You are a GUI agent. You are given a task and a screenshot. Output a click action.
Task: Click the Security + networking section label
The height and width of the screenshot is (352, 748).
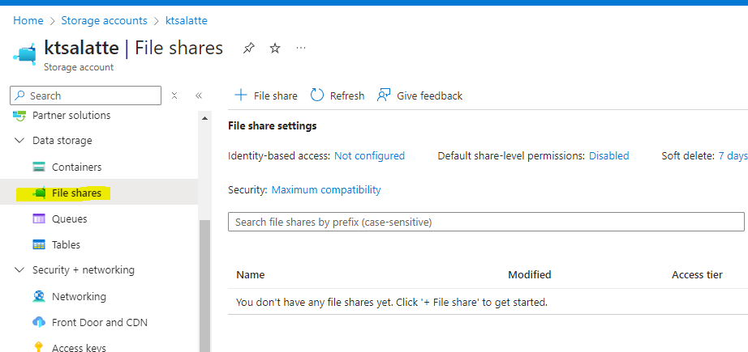[x=84, y=269]
